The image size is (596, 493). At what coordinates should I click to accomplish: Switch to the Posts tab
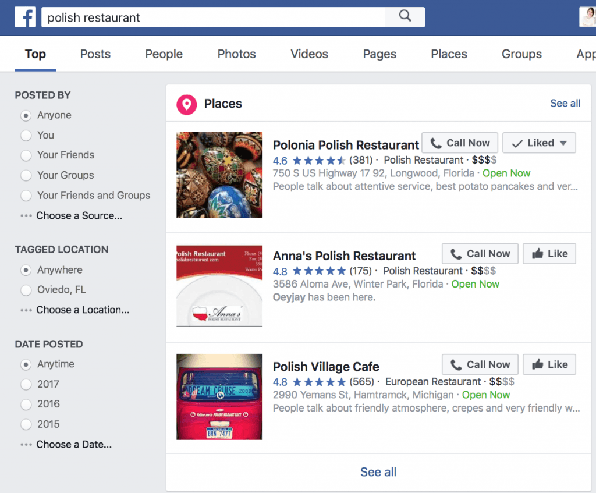(x=95, y=54)
